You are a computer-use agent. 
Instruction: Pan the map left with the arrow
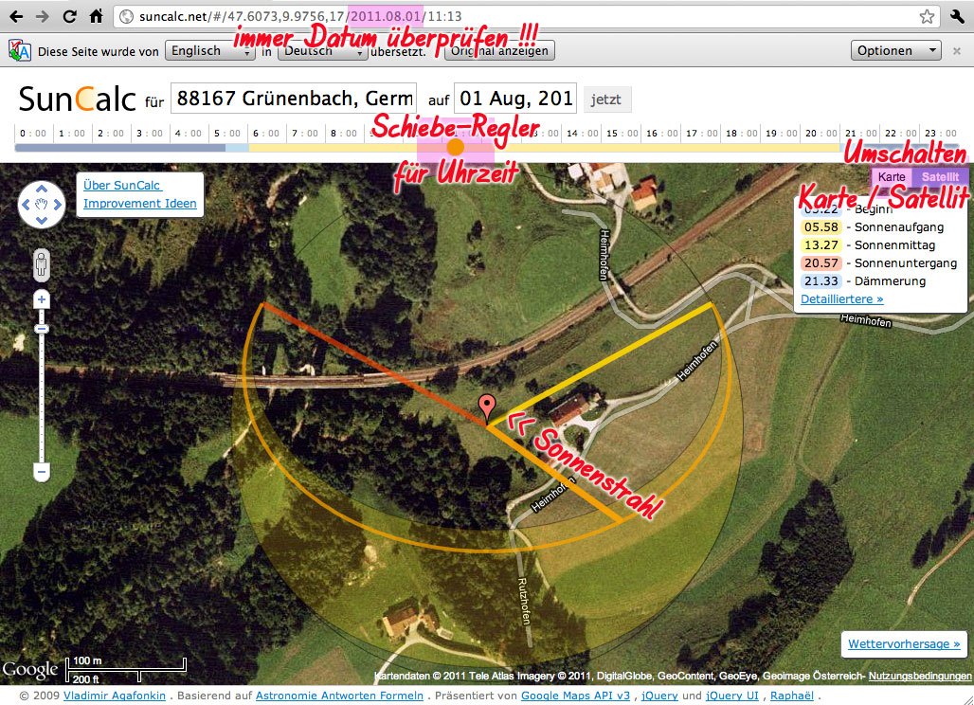27,205
